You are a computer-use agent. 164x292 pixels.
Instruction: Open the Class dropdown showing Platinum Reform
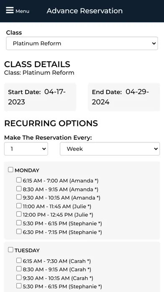[82, 43]
